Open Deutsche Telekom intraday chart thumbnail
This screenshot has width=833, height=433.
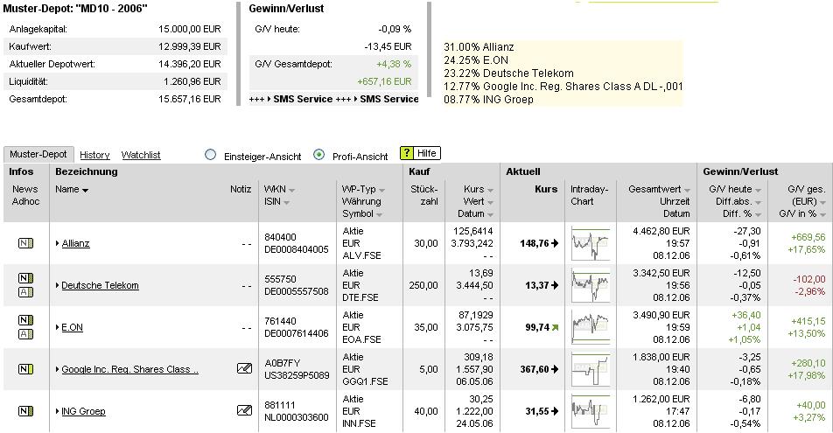coord(591,285)
